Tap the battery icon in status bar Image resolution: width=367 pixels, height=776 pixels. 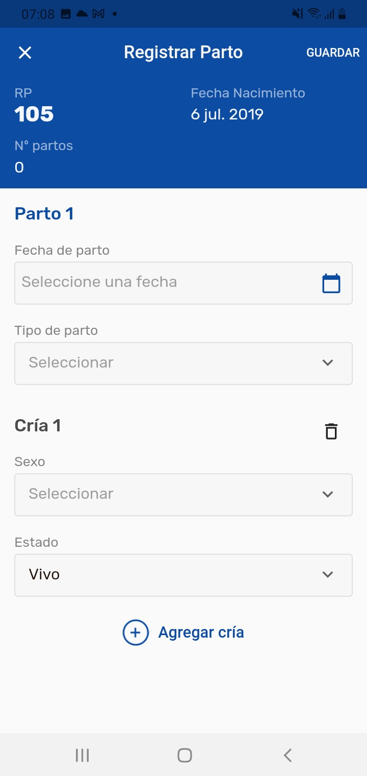click(342, 14)
